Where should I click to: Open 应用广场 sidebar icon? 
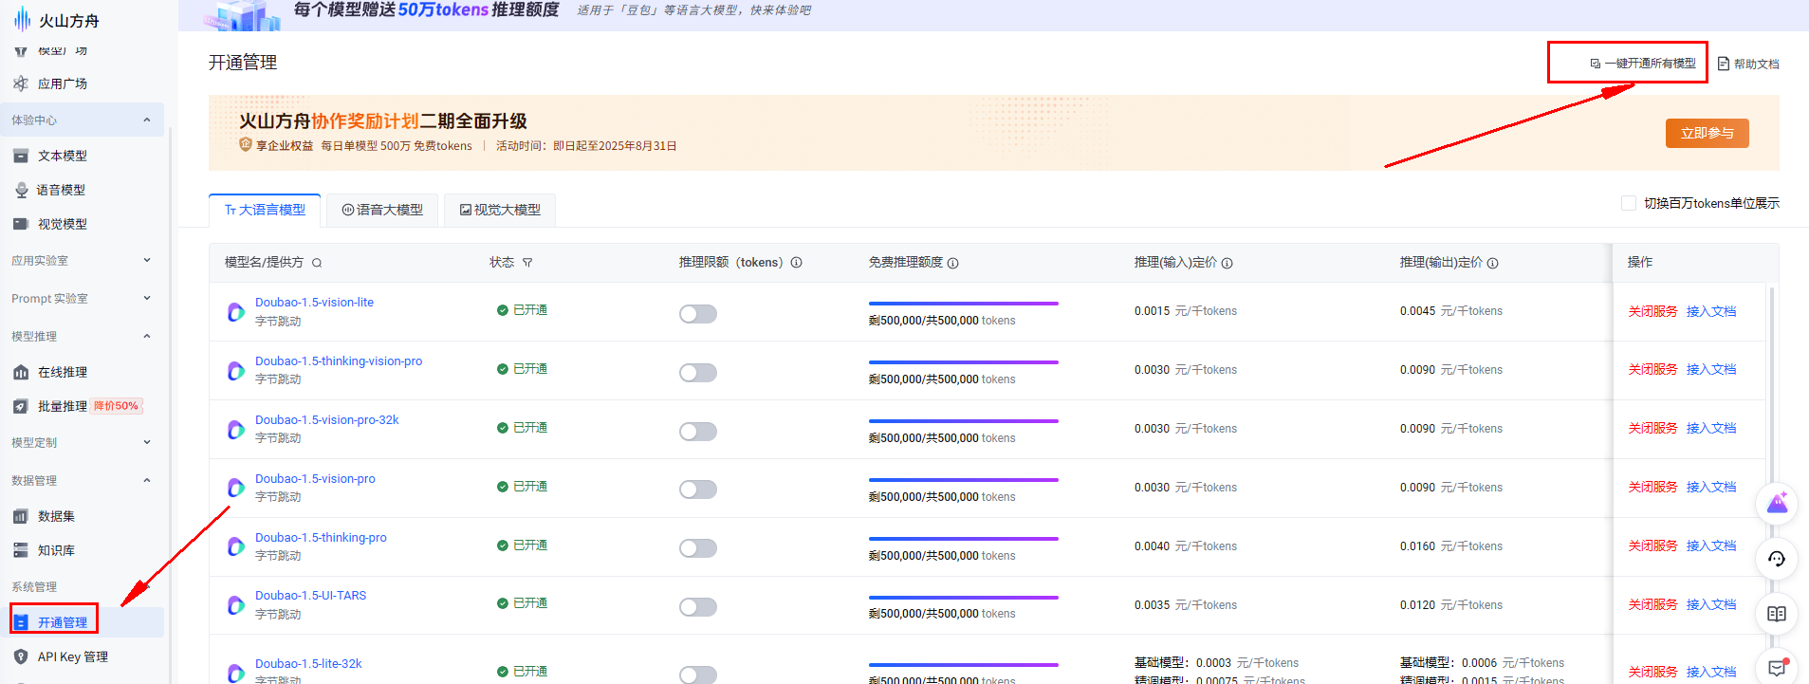21,83
